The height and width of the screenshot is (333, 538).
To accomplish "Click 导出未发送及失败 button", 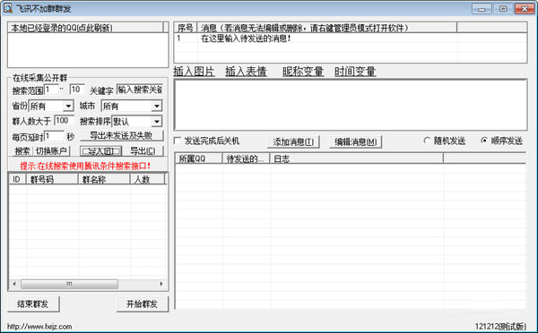I will click(x=122, y=136).
